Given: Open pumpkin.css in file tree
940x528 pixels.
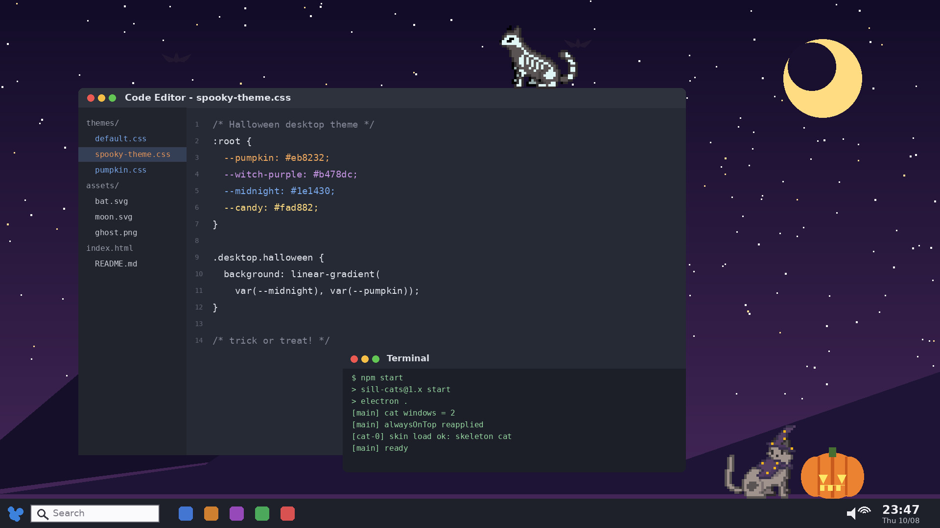Looking at the screenshot, I should (120, 170).
